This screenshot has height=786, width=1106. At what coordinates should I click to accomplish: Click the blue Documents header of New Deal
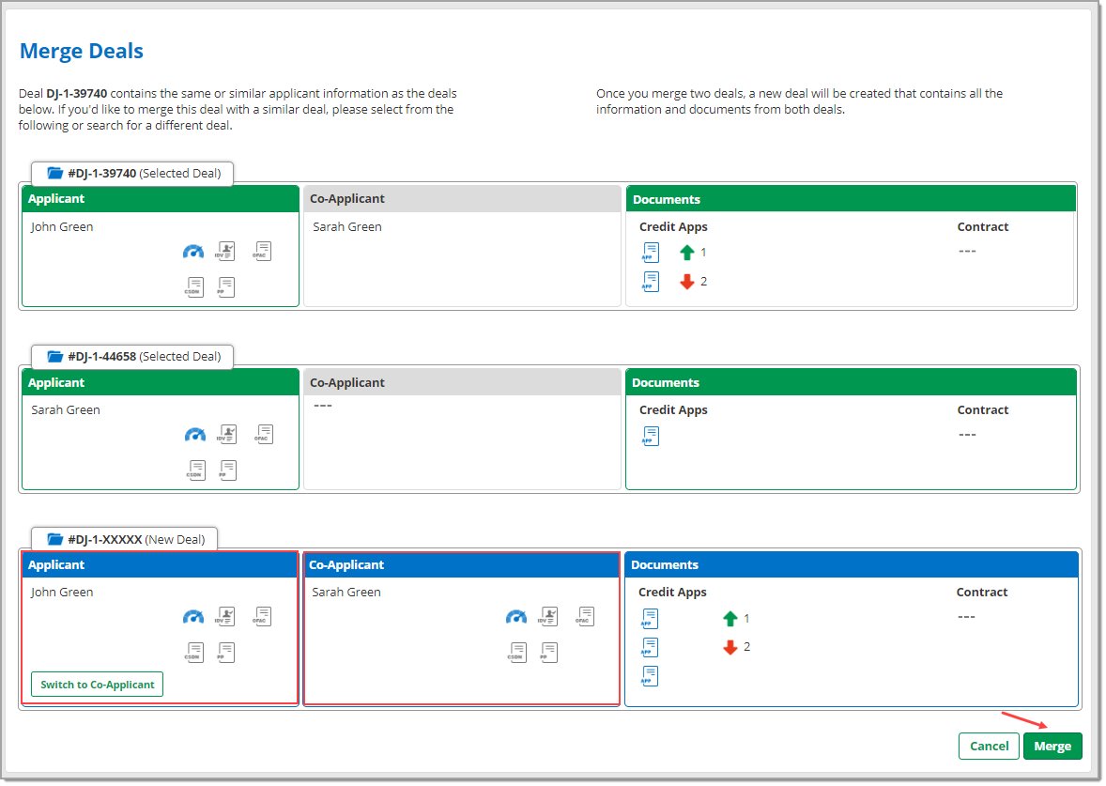[852, 564]
